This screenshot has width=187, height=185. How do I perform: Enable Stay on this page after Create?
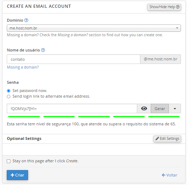pos(9,161)
